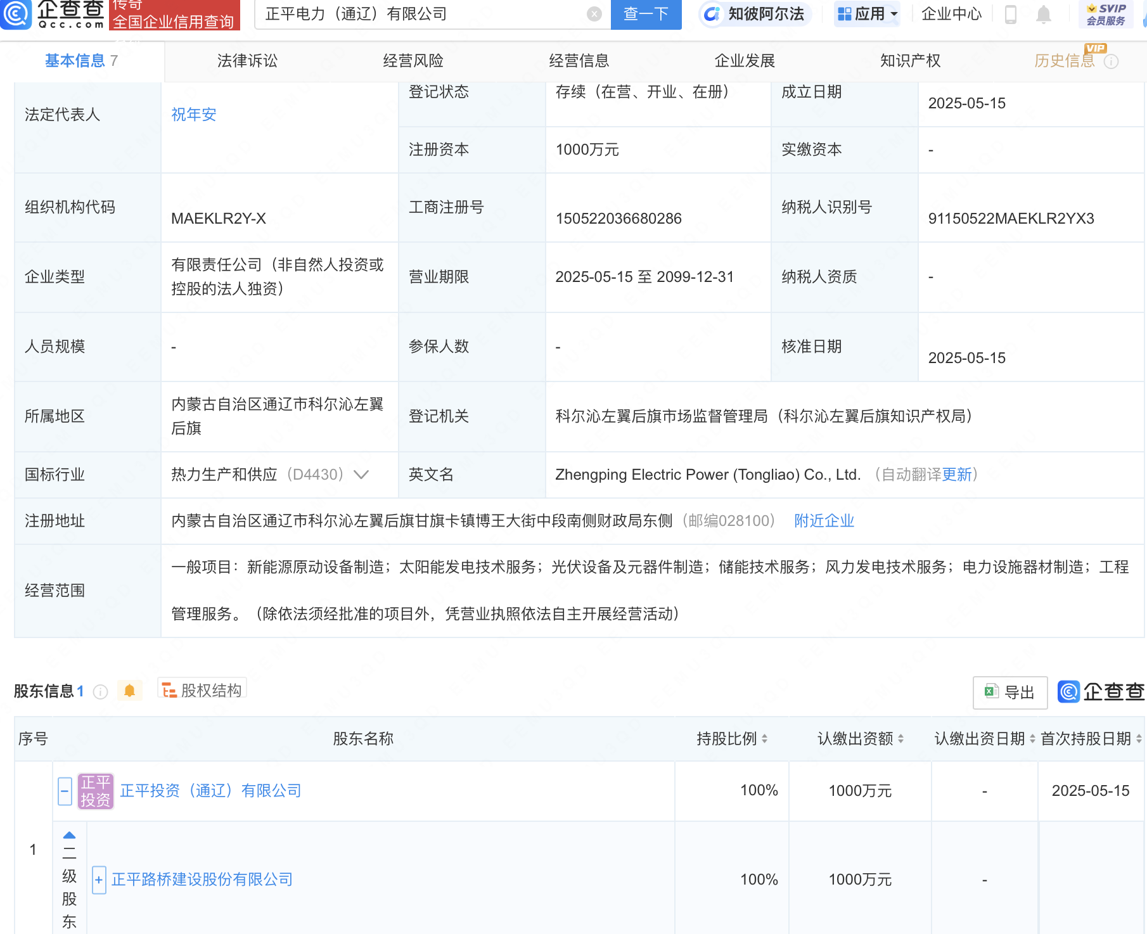1147x934 pixels.
Task: Open the 企业发展 tab
Action: pyautogui.click(x=745, y=61)
